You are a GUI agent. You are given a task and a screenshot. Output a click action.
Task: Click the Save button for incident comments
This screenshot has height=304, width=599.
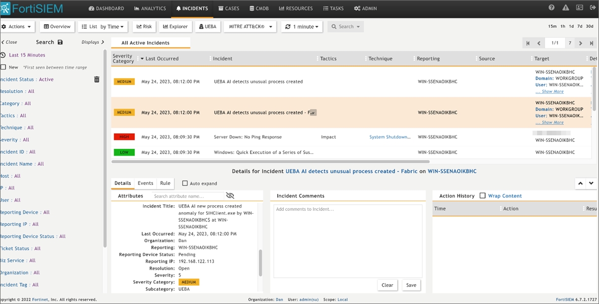[411, 285]
